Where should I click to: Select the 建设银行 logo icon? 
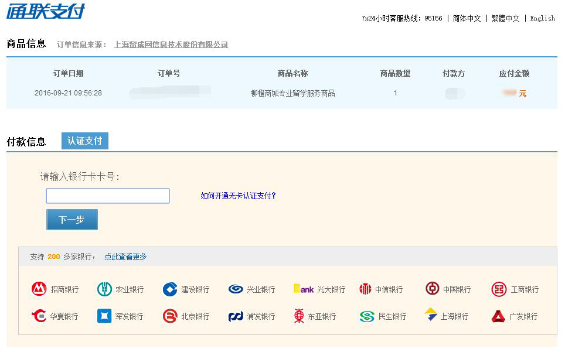pos(170,289)
